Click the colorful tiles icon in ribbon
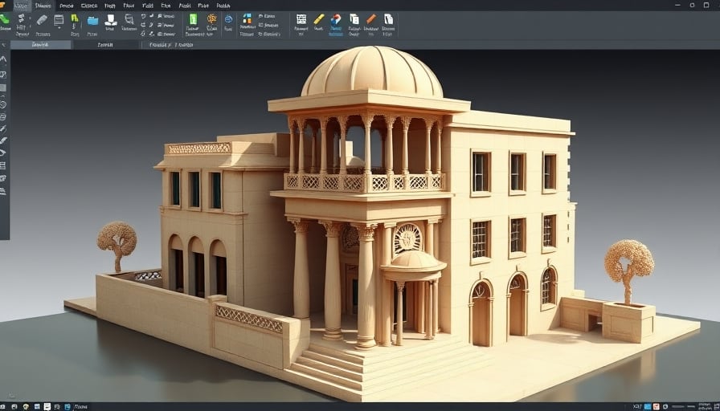Image resolution: width=720 pixels, height=411 pixels. pyautogui.click(x=247, y=18)
